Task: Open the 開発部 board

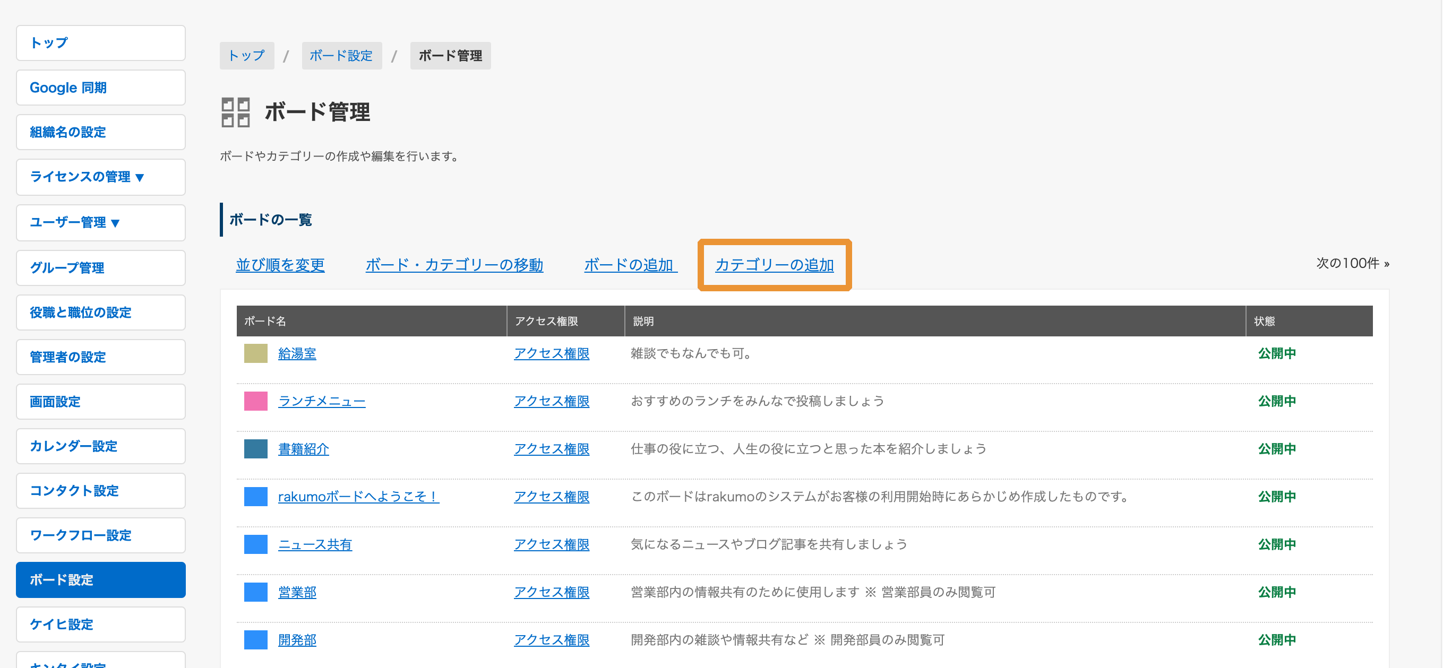Action: click(297, 639)
